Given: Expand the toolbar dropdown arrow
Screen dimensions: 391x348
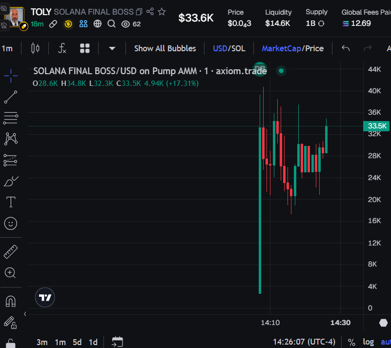Looking at the screenshot, I should [x=112, y=48].
